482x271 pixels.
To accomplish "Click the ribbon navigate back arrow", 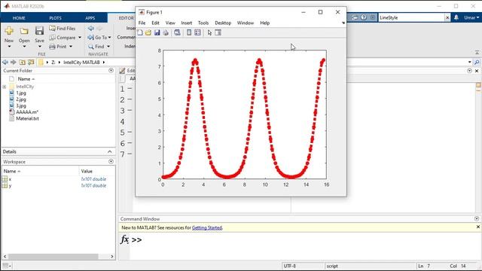I will click(x=91, y=29).
